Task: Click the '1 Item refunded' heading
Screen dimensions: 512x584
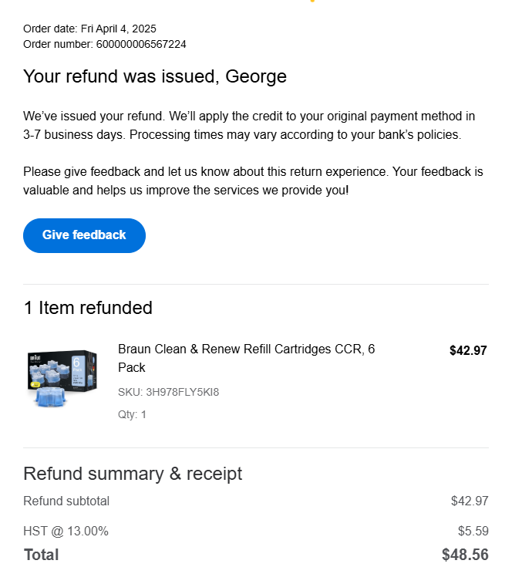Action: pos(88,308)
